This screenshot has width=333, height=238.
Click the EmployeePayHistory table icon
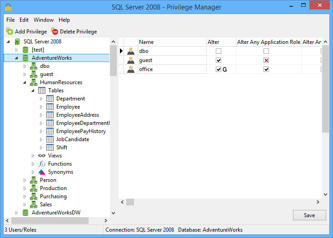50,131
